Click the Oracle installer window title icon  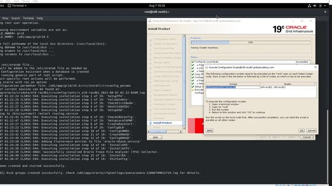tap(150, 21)
